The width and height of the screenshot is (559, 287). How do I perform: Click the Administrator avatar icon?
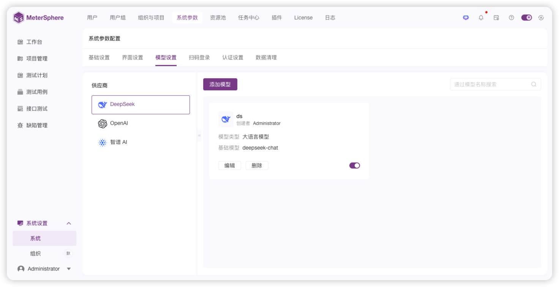click(21, 269)
